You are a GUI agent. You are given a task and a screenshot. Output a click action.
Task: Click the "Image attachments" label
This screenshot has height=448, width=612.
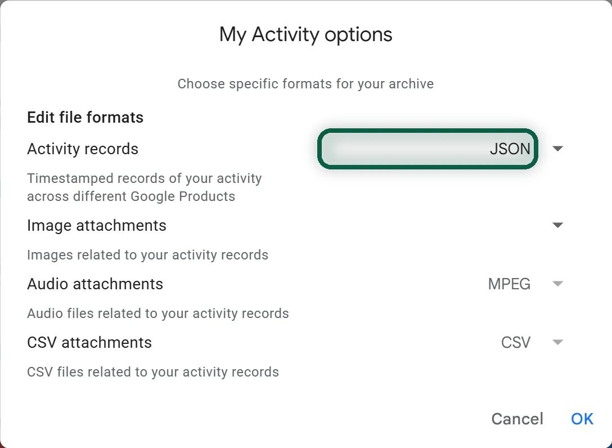(97, 225)
